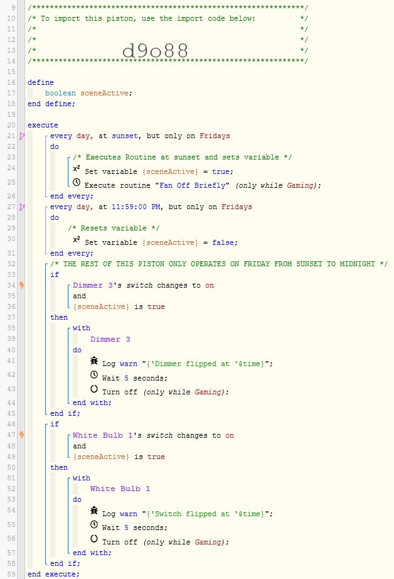
Task: Open 'Execute routine "Fan Off Briefly"' task
Action: point(203,185)
